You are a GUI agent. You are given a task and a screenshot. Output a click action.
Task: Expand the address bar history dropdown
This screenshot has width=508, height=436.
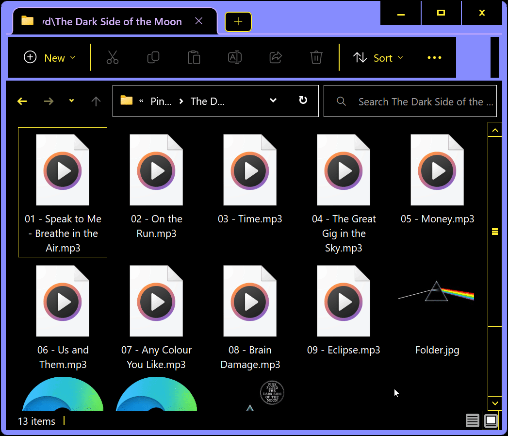coord(273,101)
